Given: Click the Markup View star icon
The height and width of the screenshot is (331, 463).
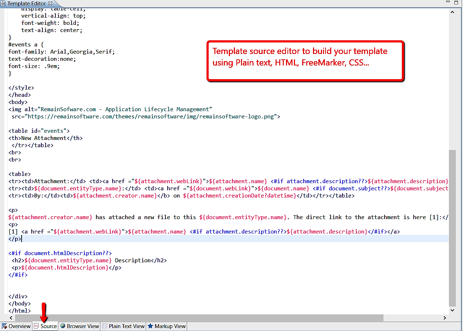Looking at the screenshot, I should tap(150, 326).
